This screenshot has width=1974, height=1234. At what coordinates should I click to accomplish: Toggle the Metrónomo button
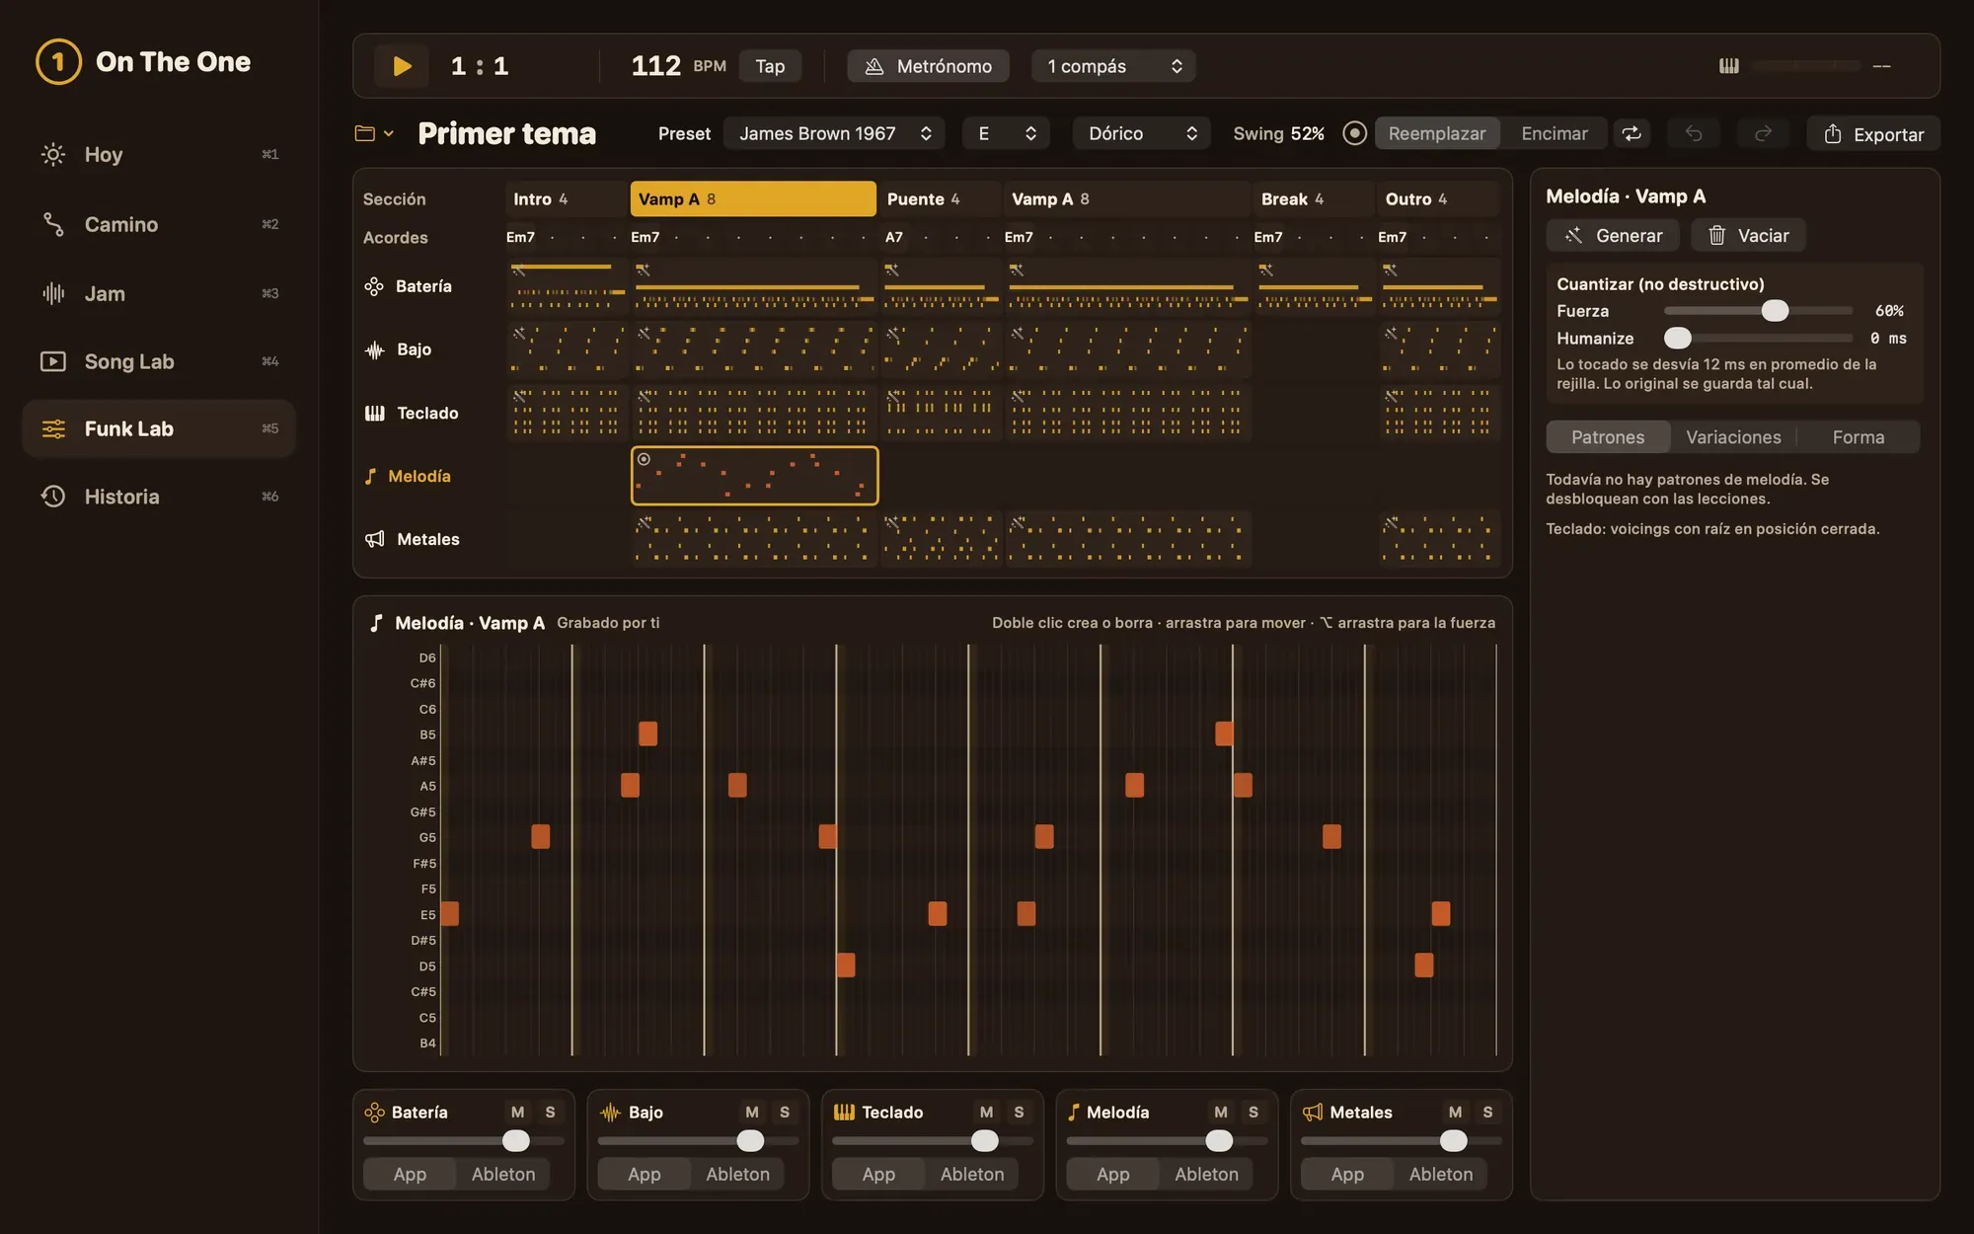pos(928,66)
